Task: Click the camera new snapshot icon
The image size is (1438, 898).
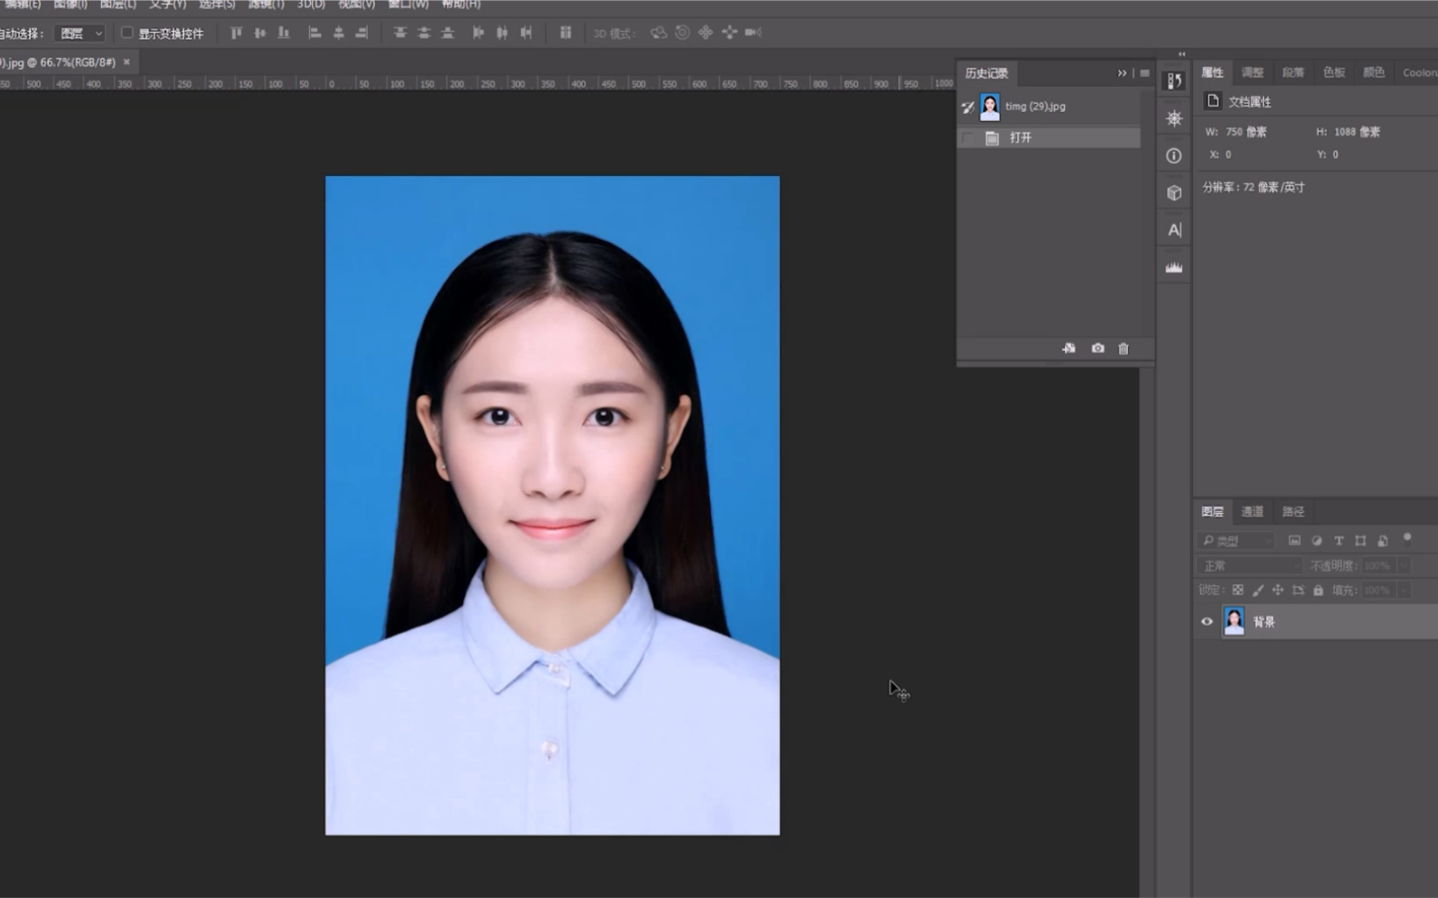Action: 1097,349
